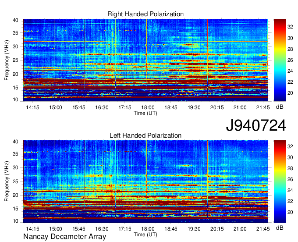Click the 24 dB tick on Right Handed colorbar
The image size is (298, 242).
pyautogui.click(x=290, y=71)
